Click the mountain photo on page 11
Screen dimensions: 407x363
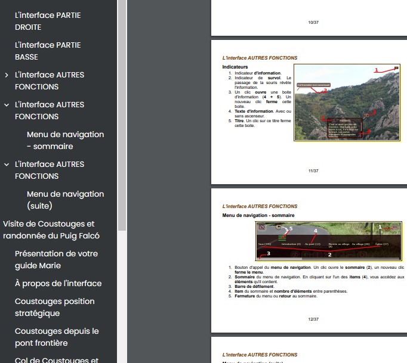click(x=347, y=103)
